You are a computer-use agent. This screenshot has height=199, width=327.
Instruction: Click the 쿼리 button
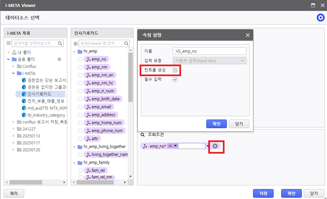click(x=14, y=193)
